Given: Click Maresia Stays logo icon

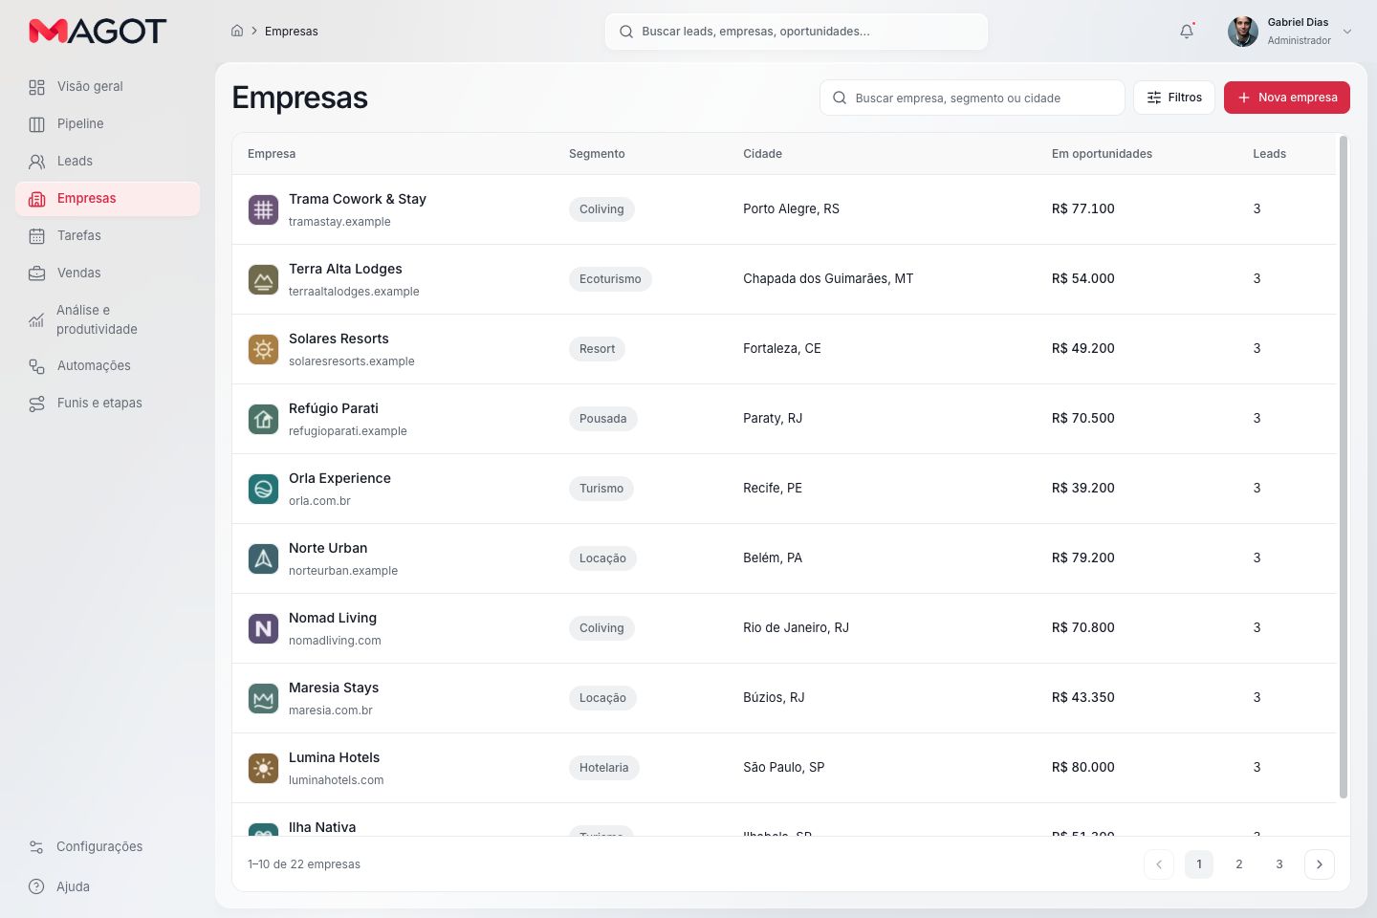Looking at the screenshot, I should point(263,698).
